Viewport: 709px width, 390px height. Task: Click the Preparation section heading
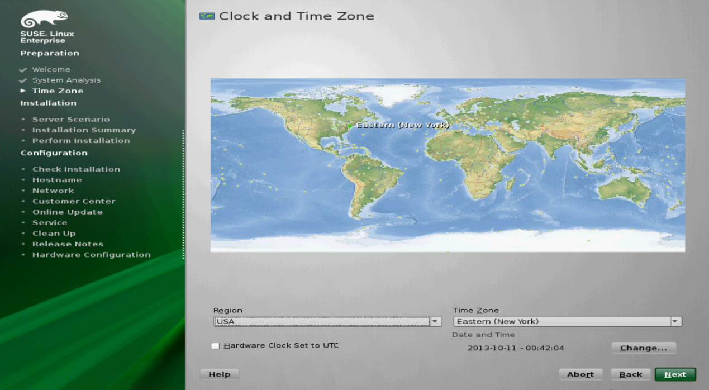coord(50,53)
